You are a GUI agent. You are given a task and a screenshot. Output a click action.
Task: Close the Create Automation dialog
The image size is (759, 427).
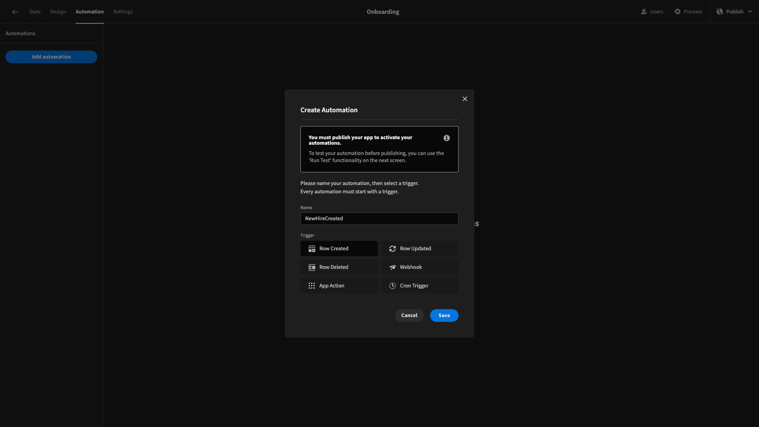pos(464,99)
